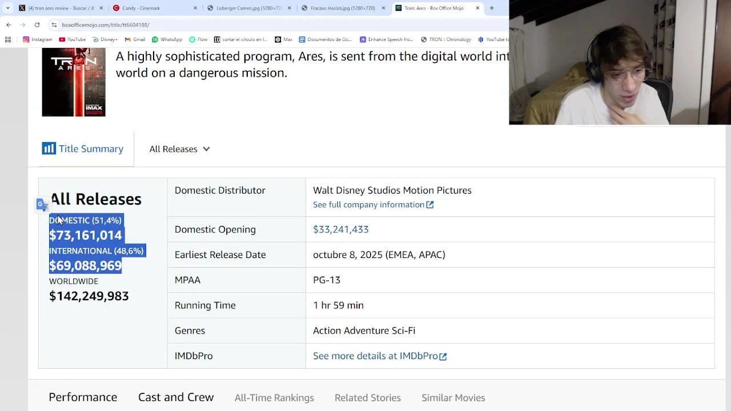Click the worldwide total $142,249,983

coord(89,296)
